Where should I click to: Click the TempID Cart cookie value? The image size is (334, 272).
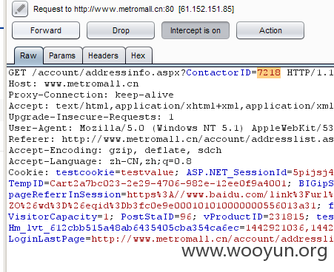(168, 183)
